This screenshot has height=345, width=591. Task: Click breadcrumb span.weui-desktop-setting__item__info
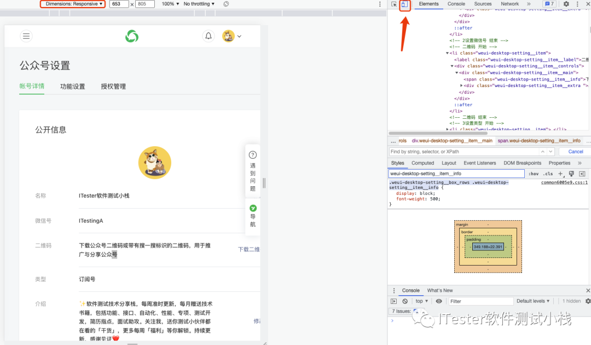539,141
